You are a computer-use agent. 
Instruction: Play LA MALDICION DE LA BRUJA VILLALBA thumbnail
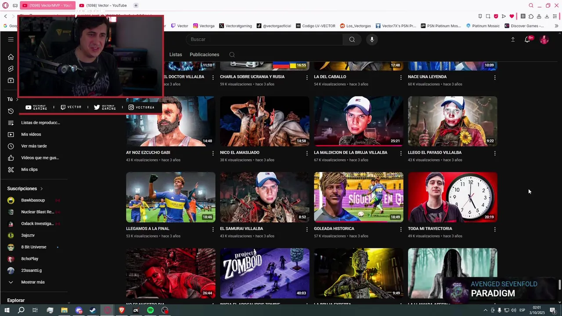359,121
